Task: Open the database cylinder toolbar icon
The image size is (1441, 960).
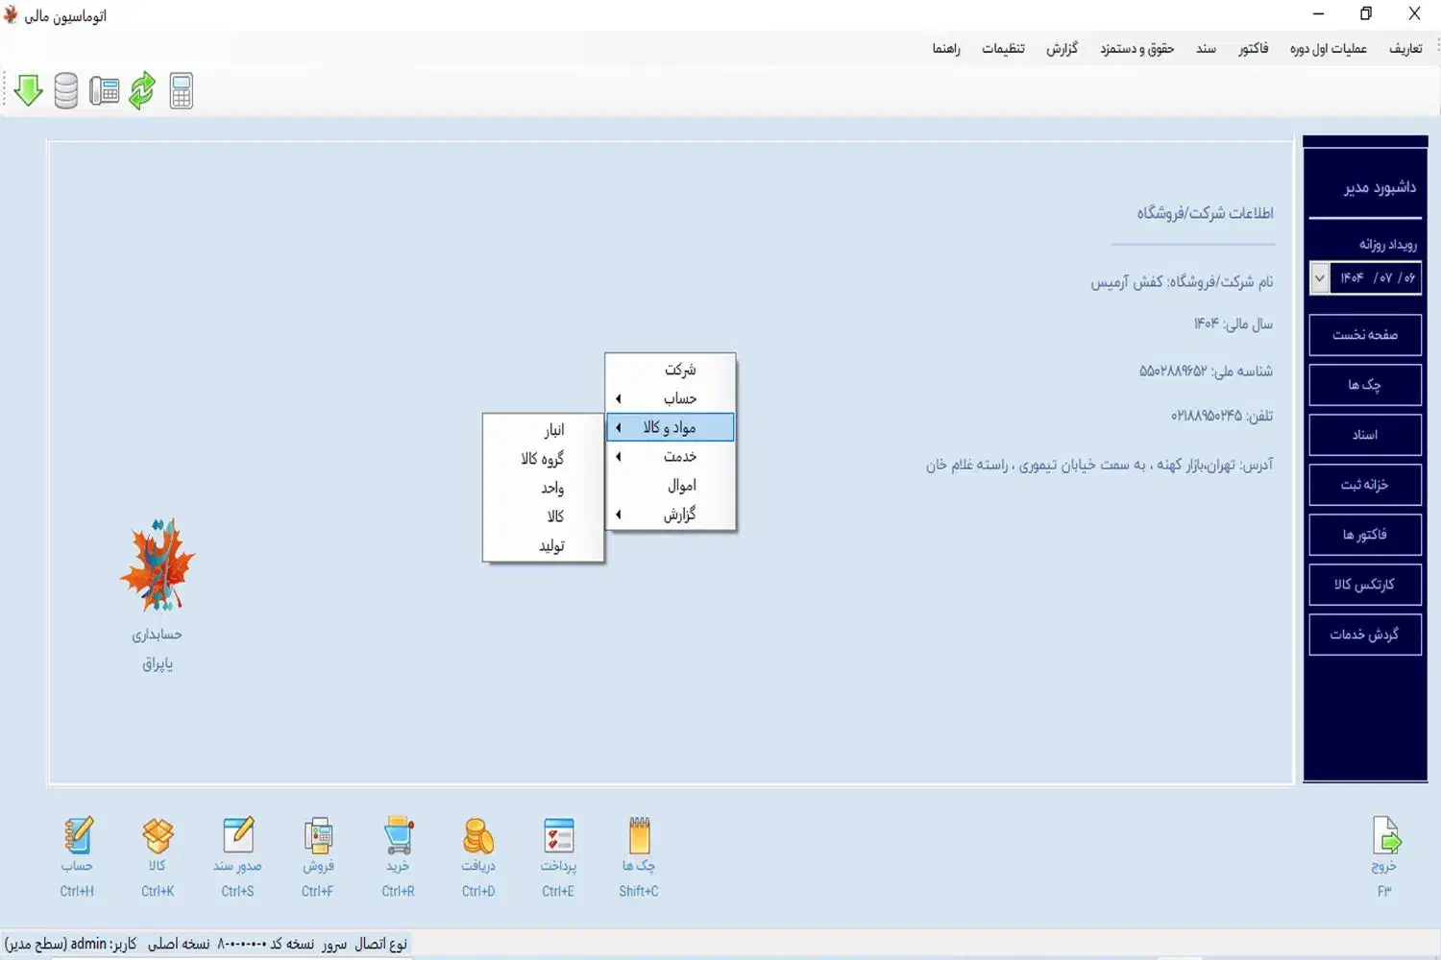Action: (x=65, y=90)
